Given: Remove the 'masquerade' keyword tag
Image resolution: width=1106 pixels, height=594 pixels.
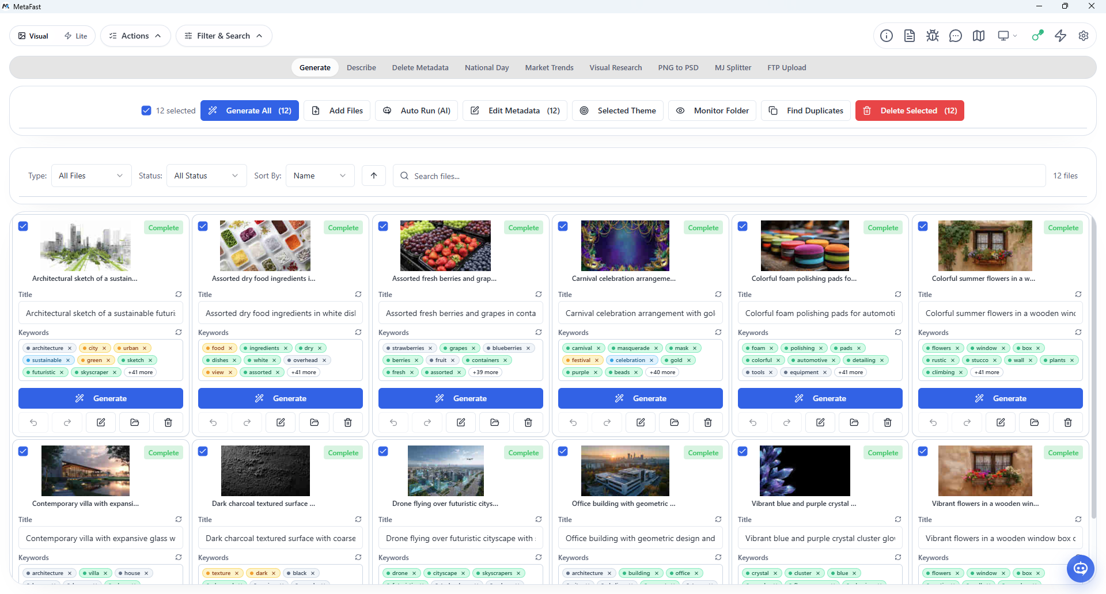Looking at the screenshot, I should pyautogui.click(x=656, y=348).
